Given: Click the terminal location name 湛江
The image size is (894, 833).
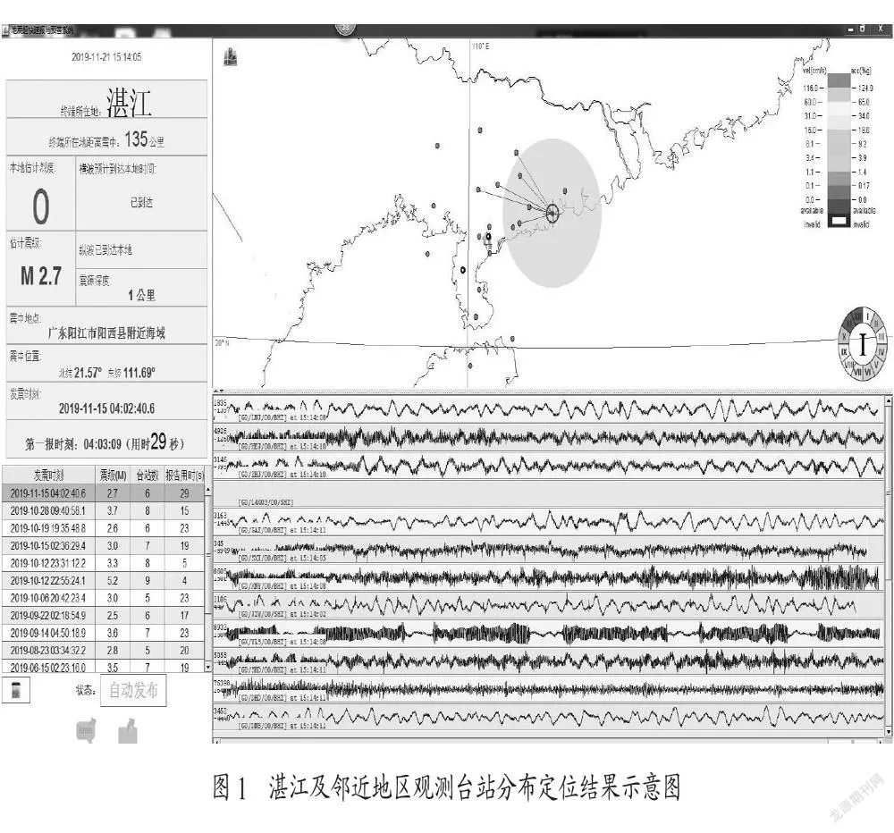Looking at the screenshot, I should point(129,103).
